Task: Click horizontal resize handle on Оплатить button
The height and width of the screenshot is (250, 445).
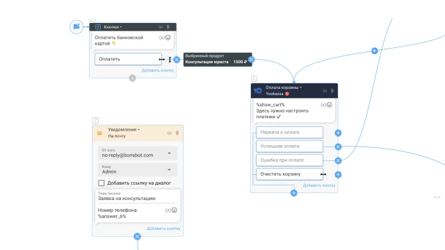Action: click(x=161, y=59)
